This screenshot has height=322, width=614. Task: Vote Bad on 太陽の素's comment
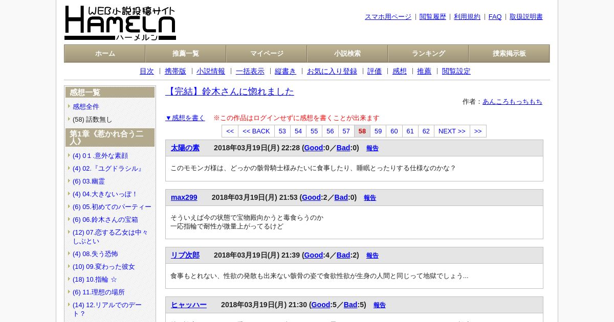pos(343,148)
